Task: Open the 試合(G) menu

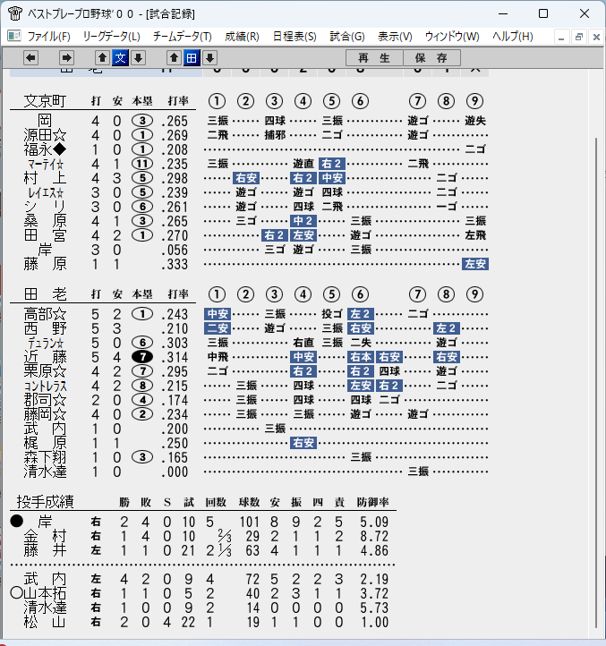Action: [347, 37]
